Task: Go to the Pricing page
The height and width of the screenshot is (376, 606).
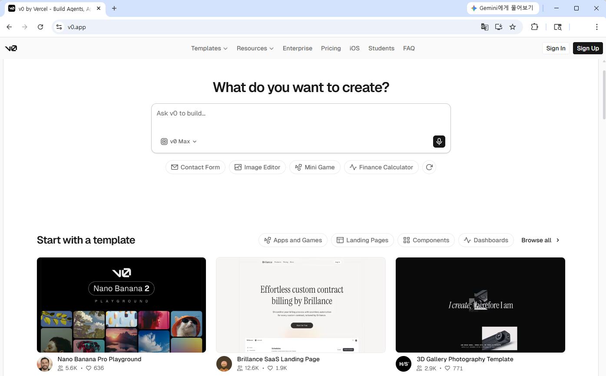Action: pyautogui.click(x=331, y=48)
